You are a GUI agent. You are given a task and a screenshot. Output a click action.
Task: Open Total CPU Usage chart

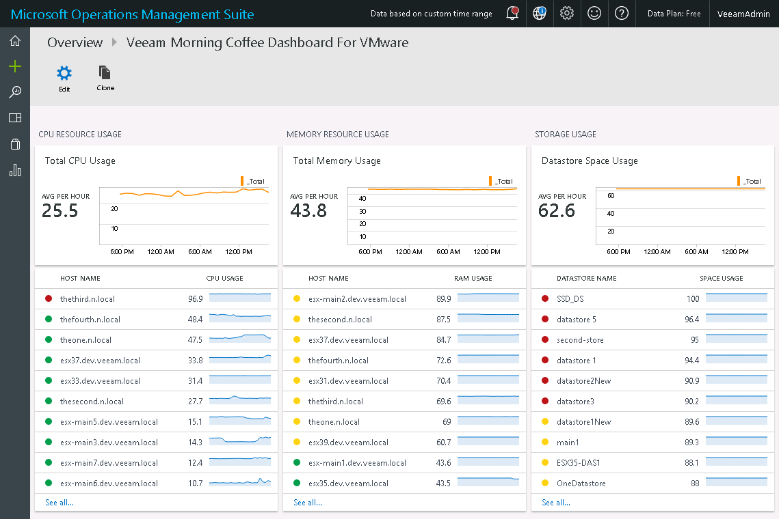click(x=156, y=206)
